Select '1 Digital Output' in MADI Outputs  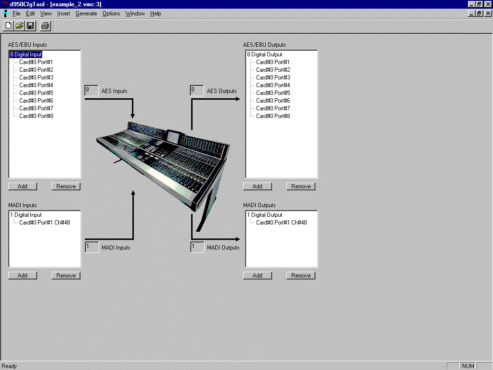[x=265, y=215]
